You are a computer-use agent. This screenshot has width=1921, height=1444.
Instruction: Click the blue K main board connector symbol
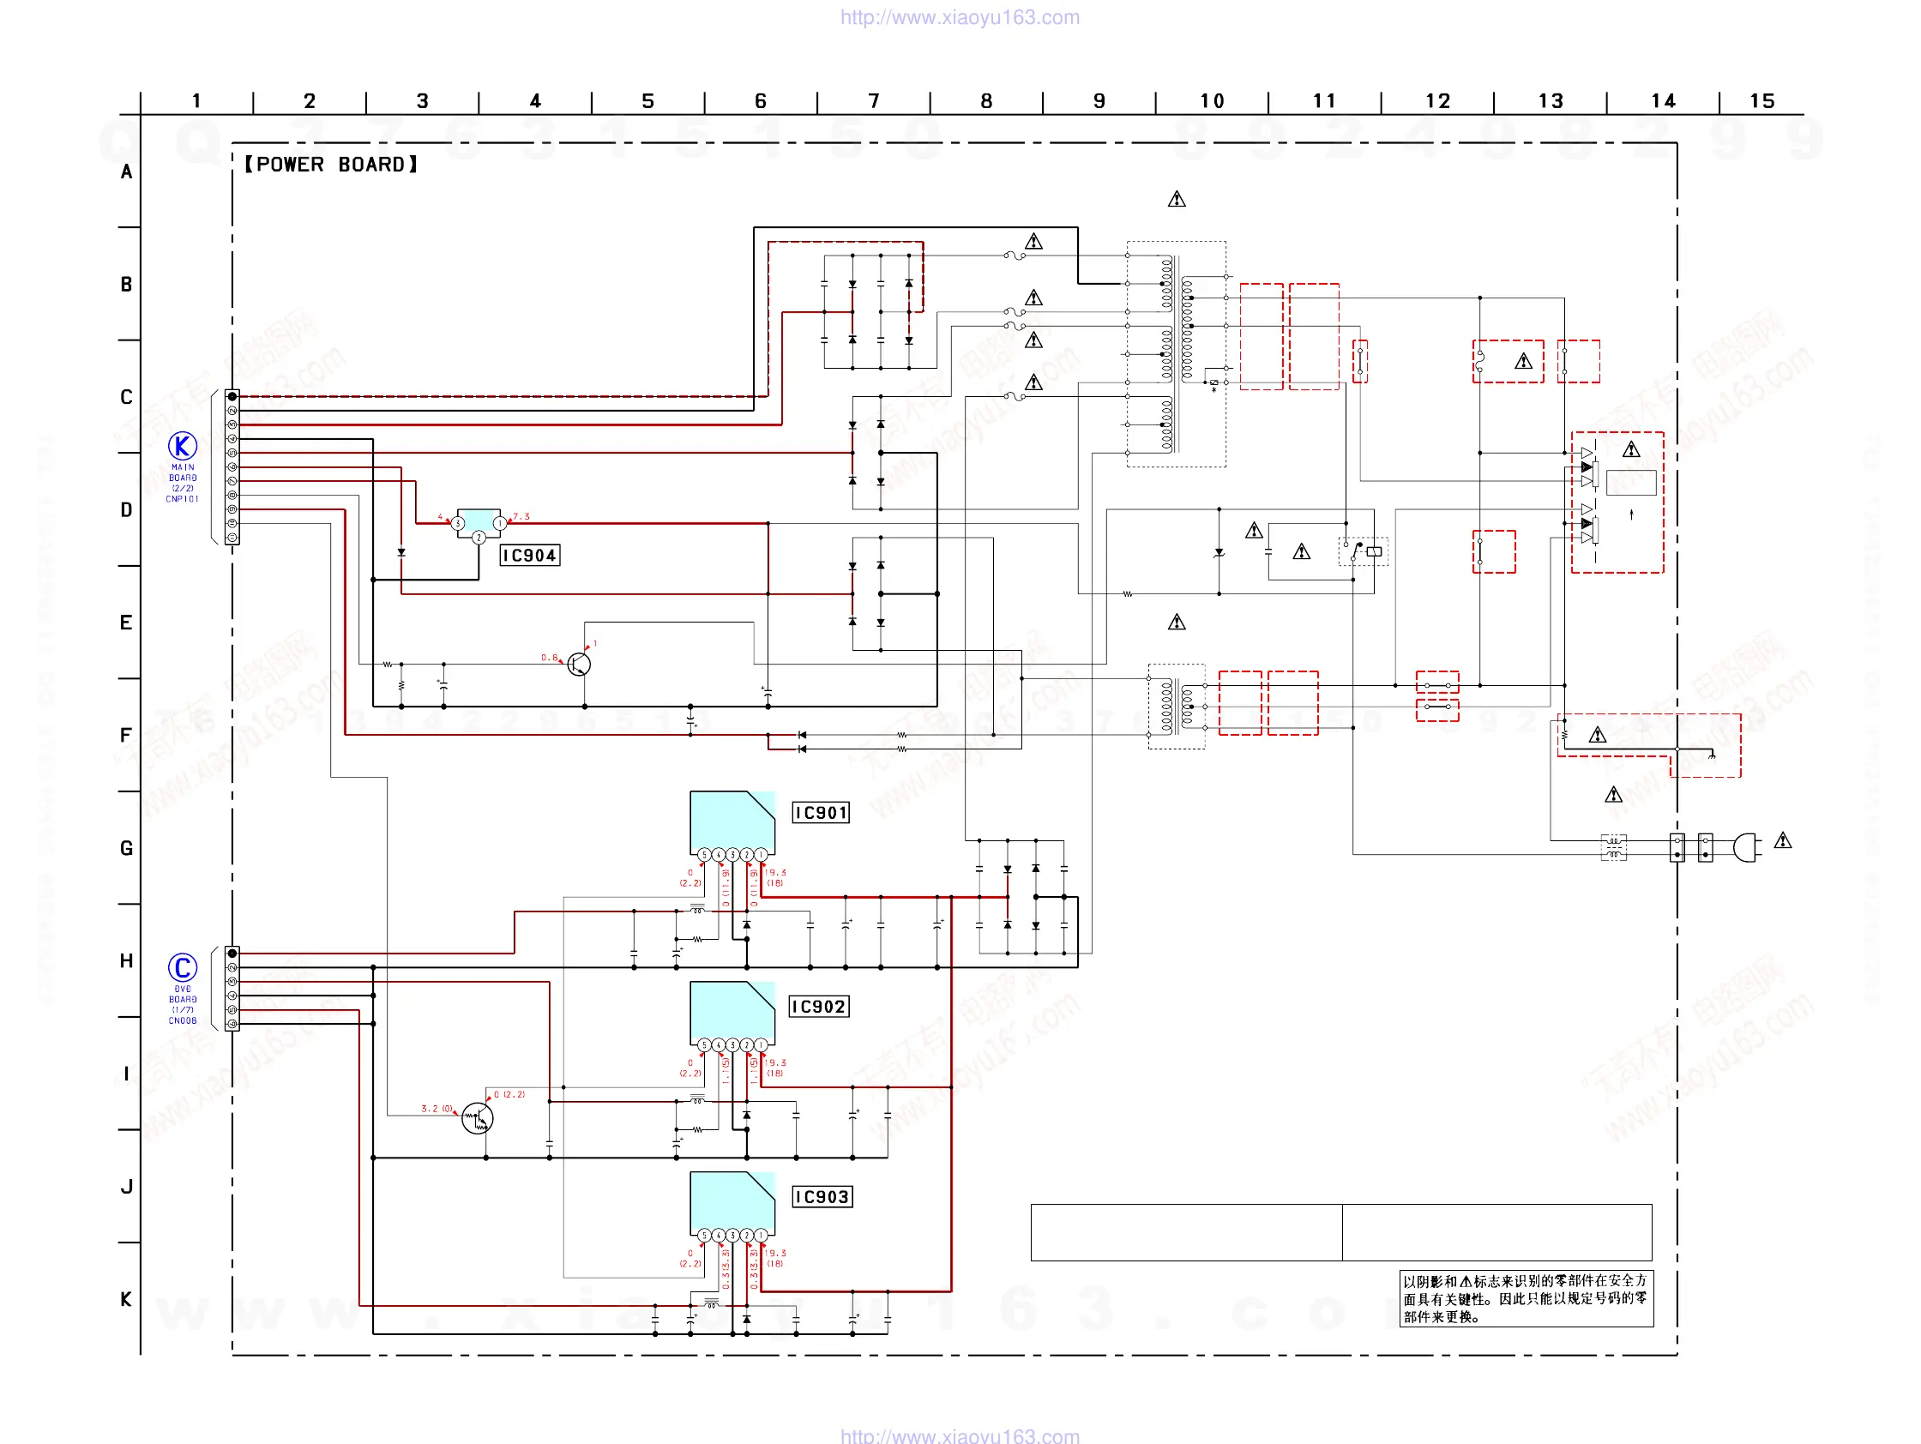pos(183,446)
